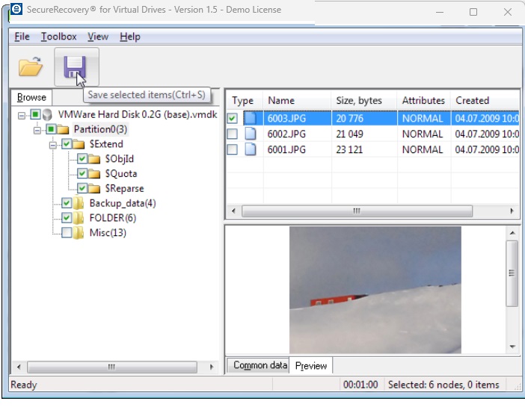Screen dimensions: 525x410
Task: Click the 6001.JPG file icon
Action: 251,149
